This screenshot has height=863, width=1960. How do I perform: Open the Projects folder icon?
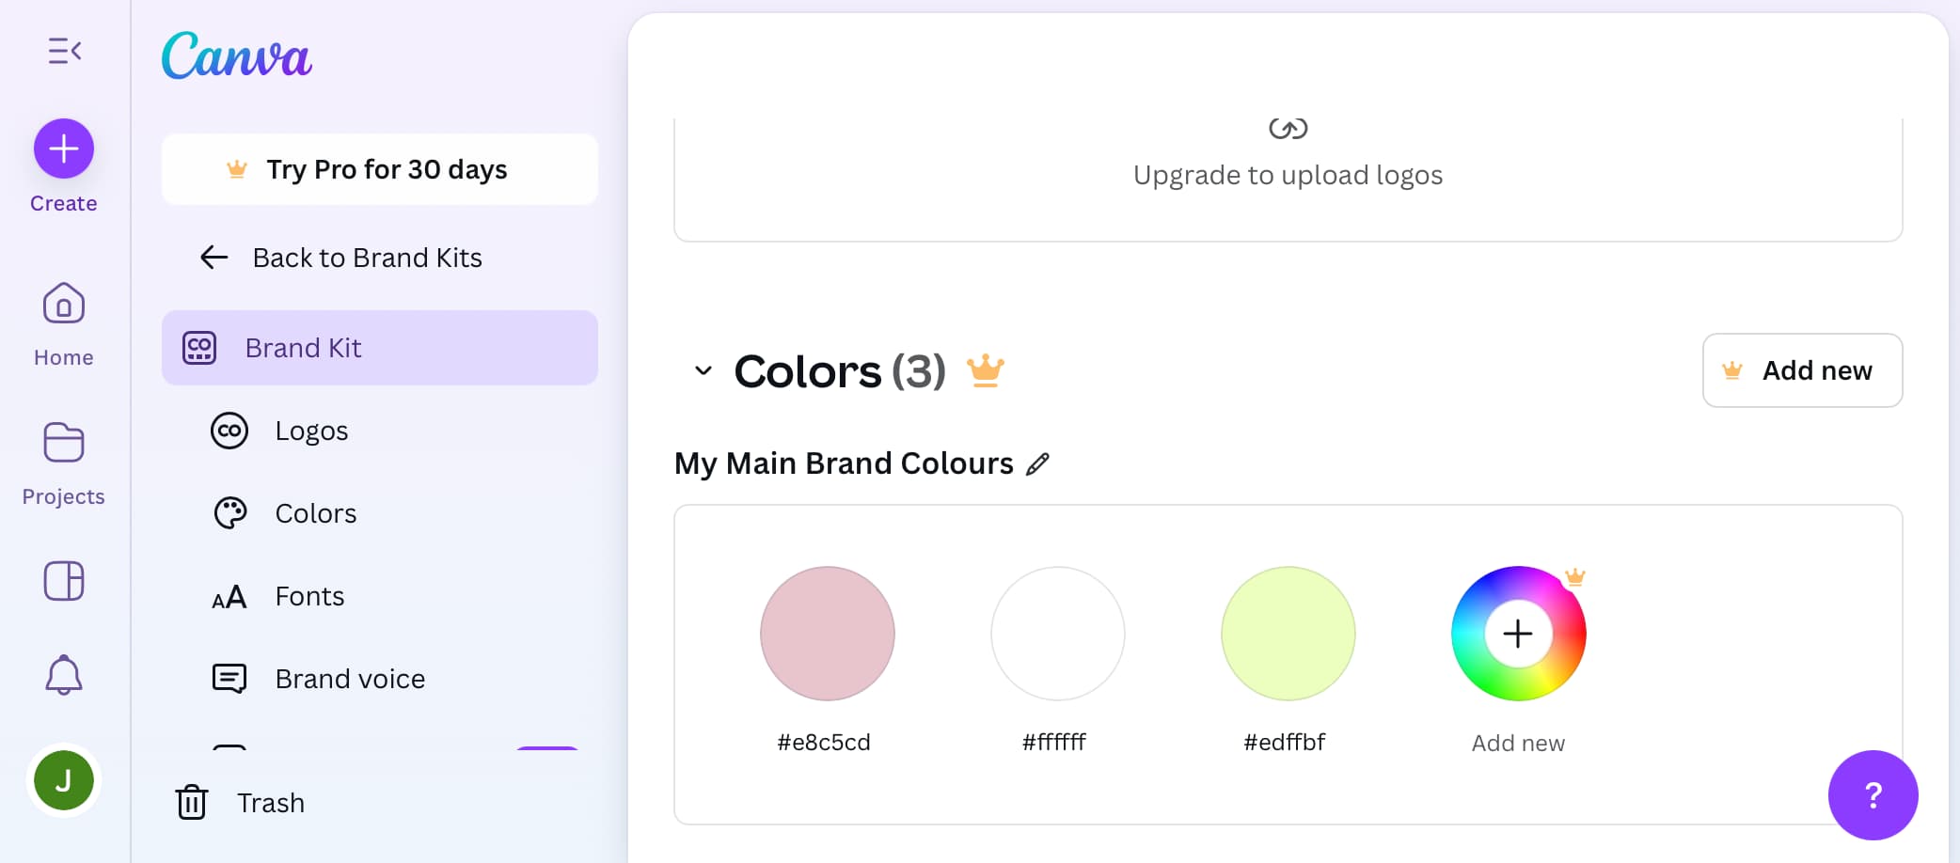tap(64, 443)
